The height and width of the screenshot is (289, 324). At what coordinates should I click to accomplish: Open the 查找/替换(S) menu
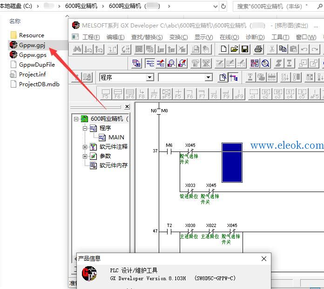coord(147,37)
